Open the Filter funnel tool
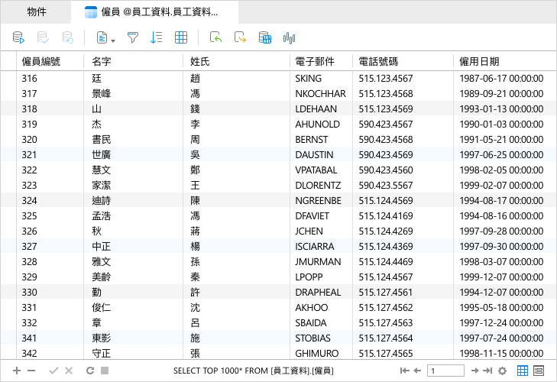The image size is (557, 382). coord(132,37)
